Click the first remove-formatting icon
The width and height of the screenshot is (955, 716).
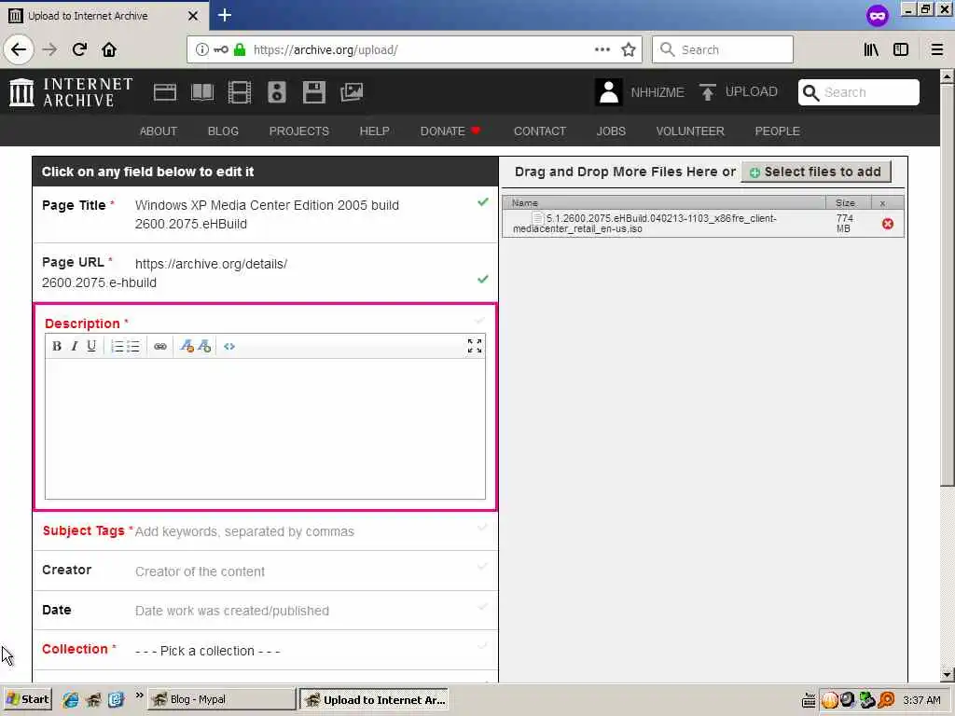187,347
